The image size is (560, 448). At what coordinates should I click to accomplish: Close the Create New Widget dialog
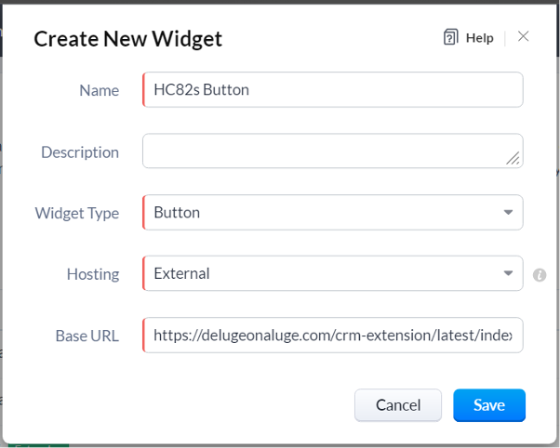(523, 36)
